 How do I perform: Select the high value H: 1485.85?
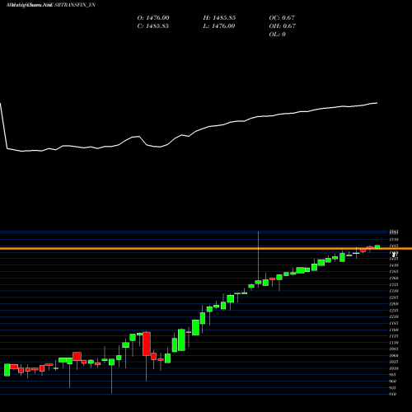point(219,18)
